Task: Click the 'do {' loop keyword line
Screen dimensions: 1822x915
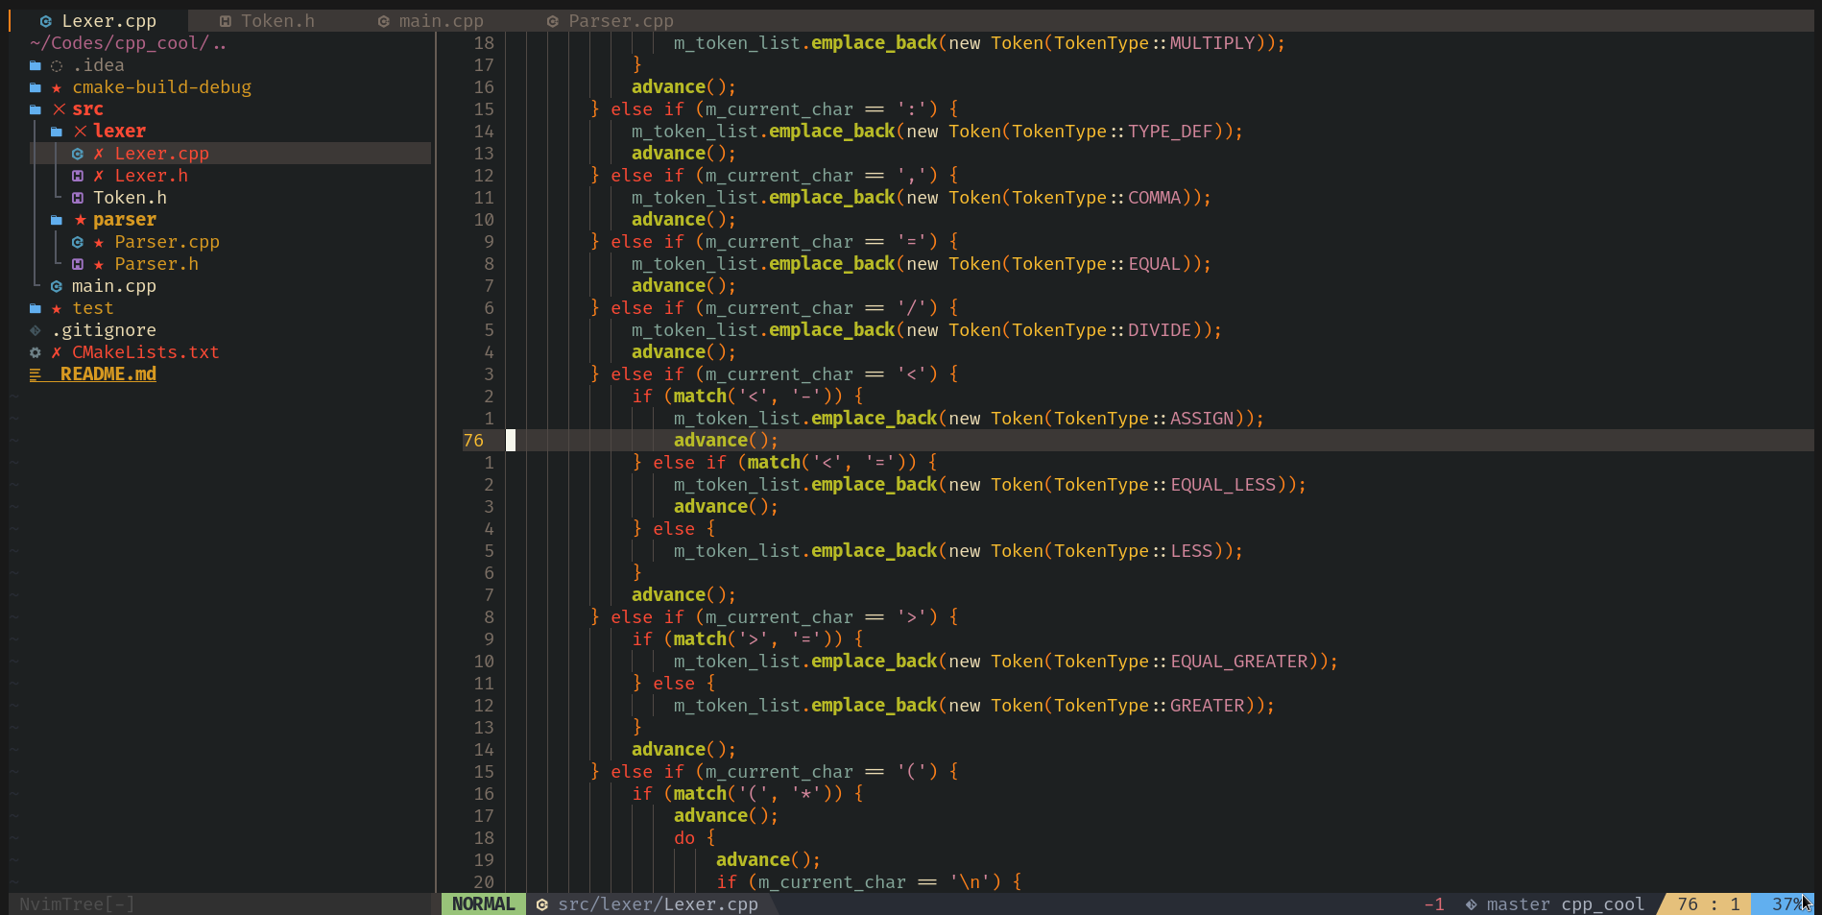Action: (695, 838)
